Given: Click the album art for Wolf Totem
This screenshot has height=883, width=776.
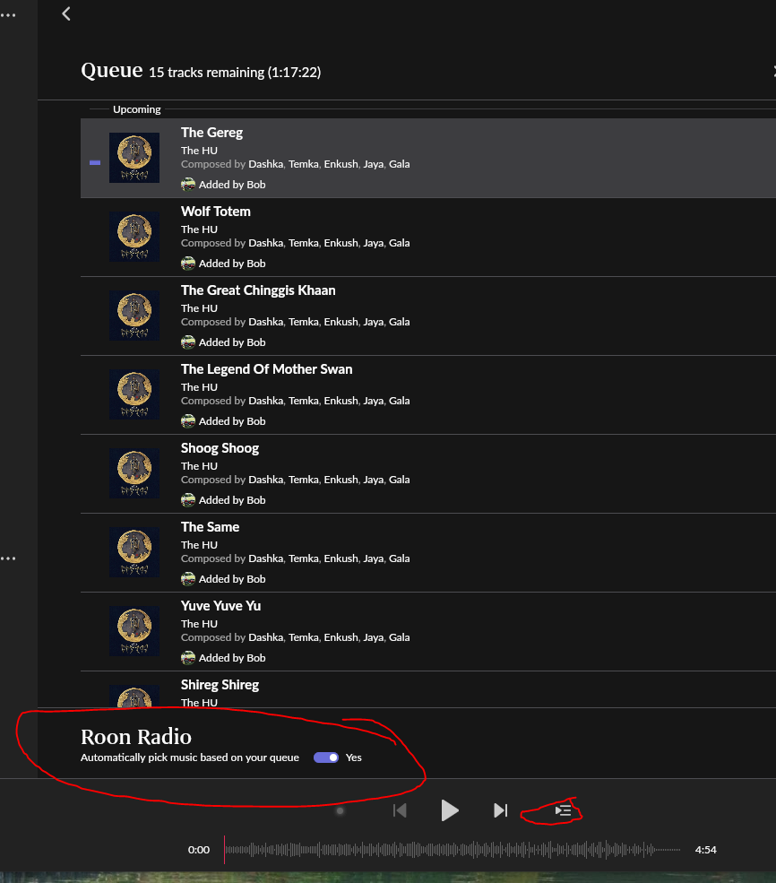Looking at the screenshot, I should [134, 237].
